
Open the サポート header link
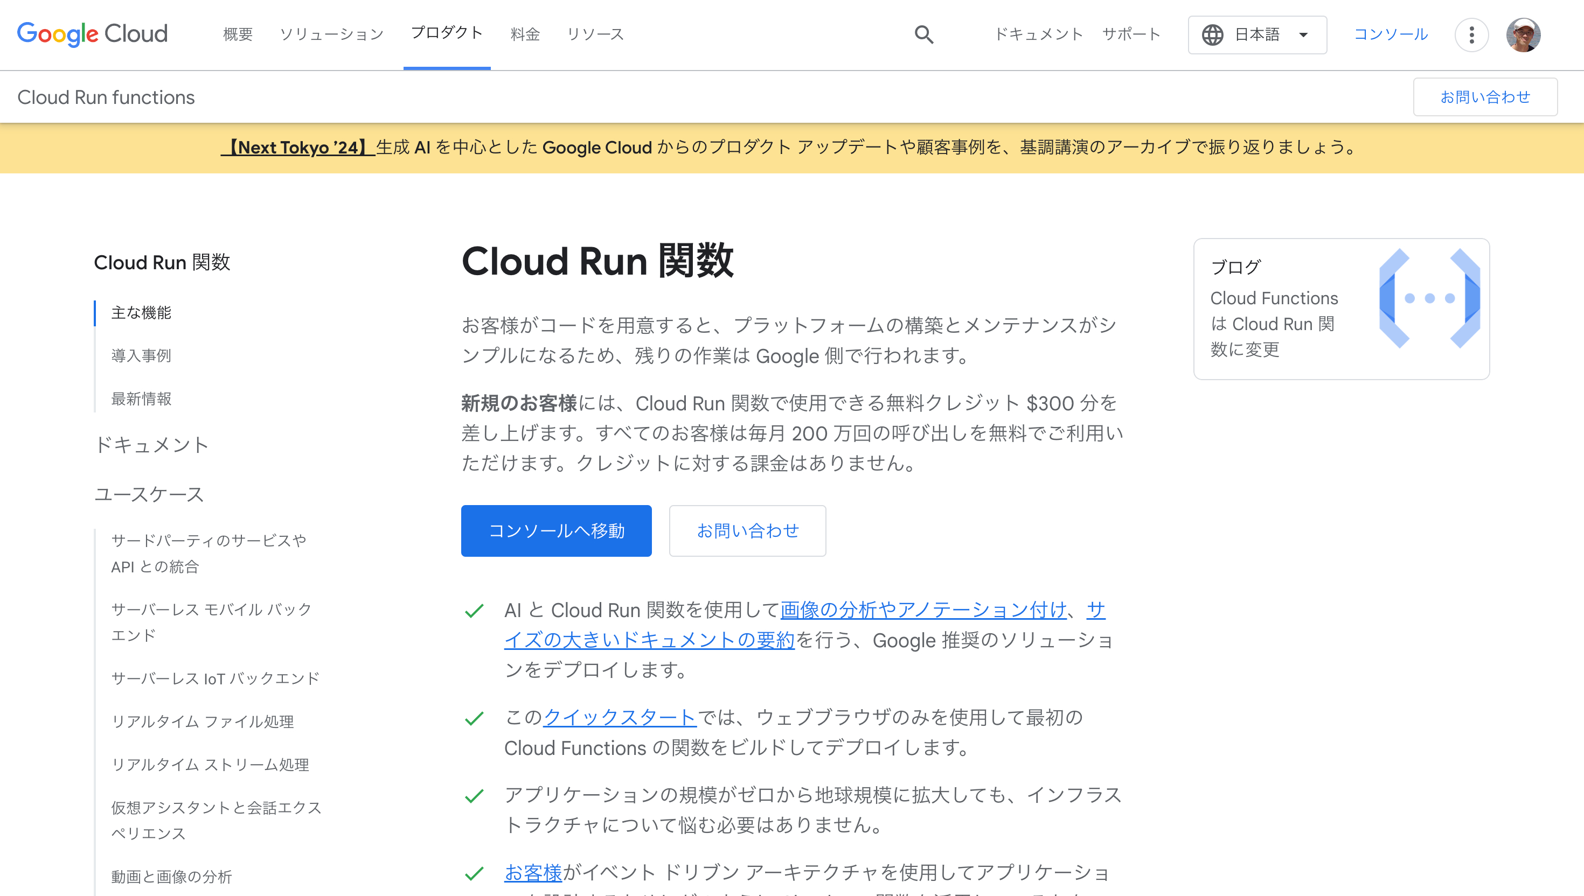(1131, 34)
